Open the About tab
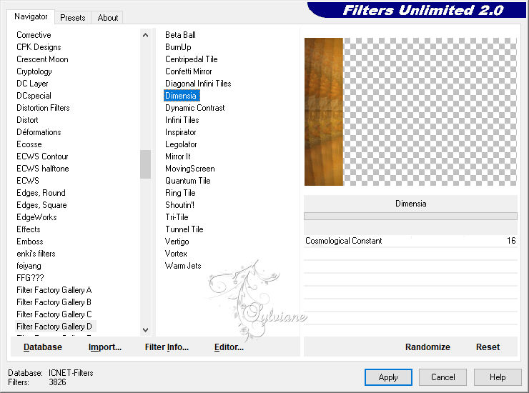The width and height of the screenshot is (529, 393). click(x=108, y=18)
